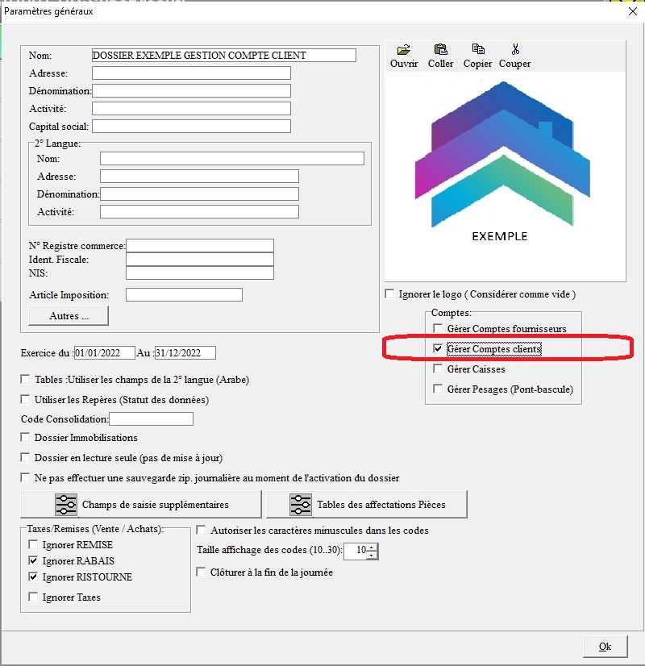Viewport: 645px width, 666px height.
Task: Increase Taille affichage des codes value
Action: [372, 547]
